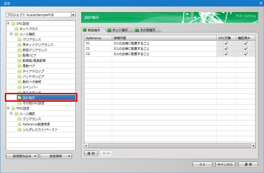Screen dimensions: 264x173
Task: Open the 設定読み込み dropdown arrow
Action: pos(35,156)
